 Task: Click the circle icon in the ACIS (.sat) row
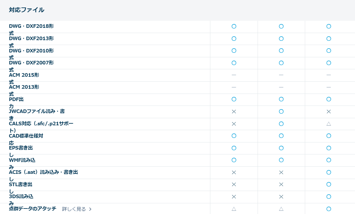pyautogui.click(x=328, y=172)
